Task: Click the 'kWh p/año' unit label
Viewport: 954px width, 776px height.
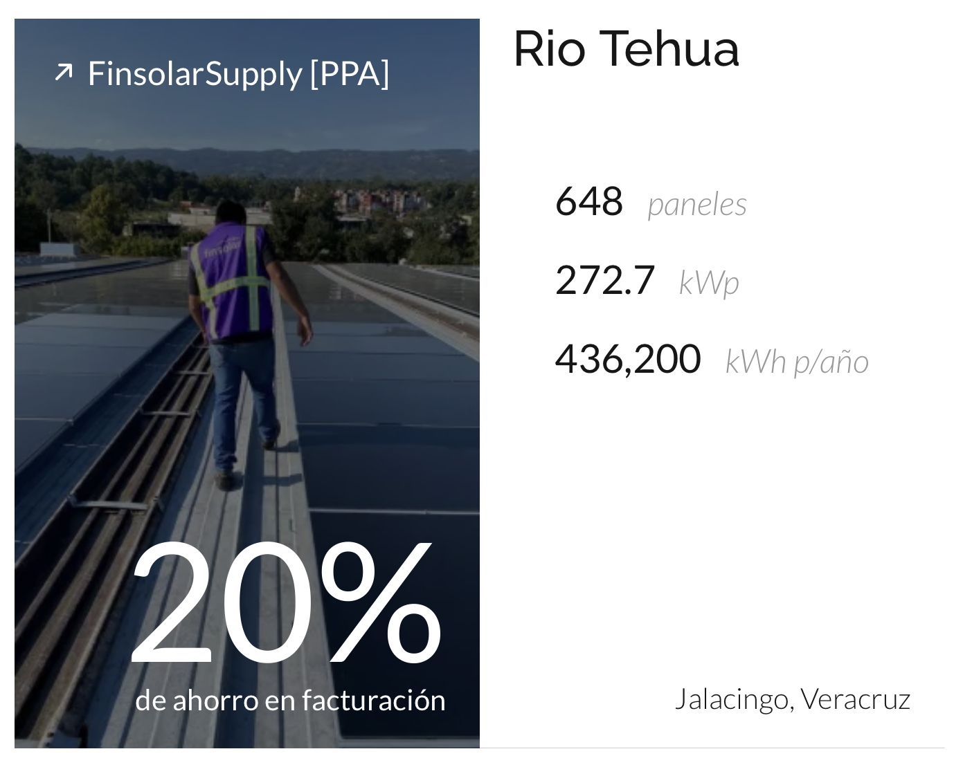Action: click(x=797, y=362)
